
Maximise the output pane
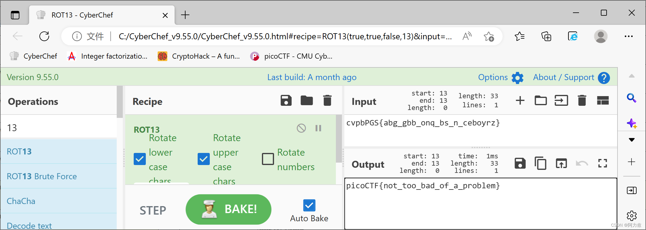602,164
